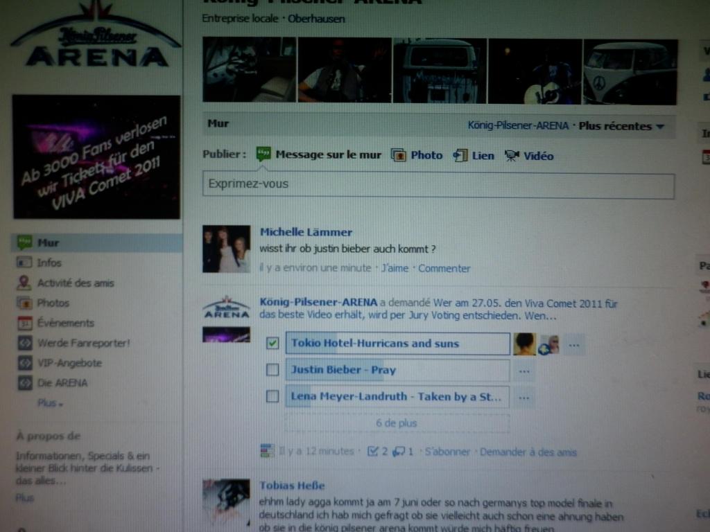Open the first photo in the photo strip
The width and height of the screenshot is (710, 532).
tap(250, 70)
